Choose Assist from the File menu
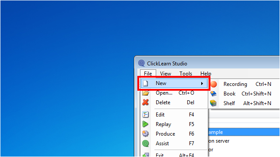The width and height of the screenshot is (280, 157). pyautogui.click(x=174, y=143)
